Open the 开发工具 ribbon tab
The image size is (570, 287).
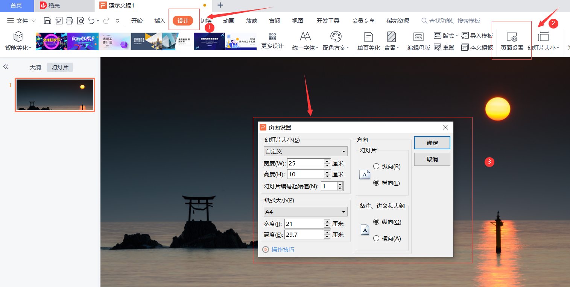pyautogui.click(x=328, y=21)
